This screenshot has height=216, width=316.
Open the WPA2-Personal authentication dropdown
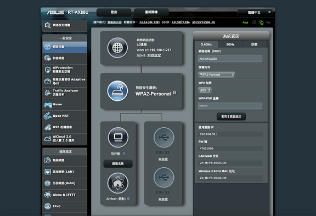[217, 75]
